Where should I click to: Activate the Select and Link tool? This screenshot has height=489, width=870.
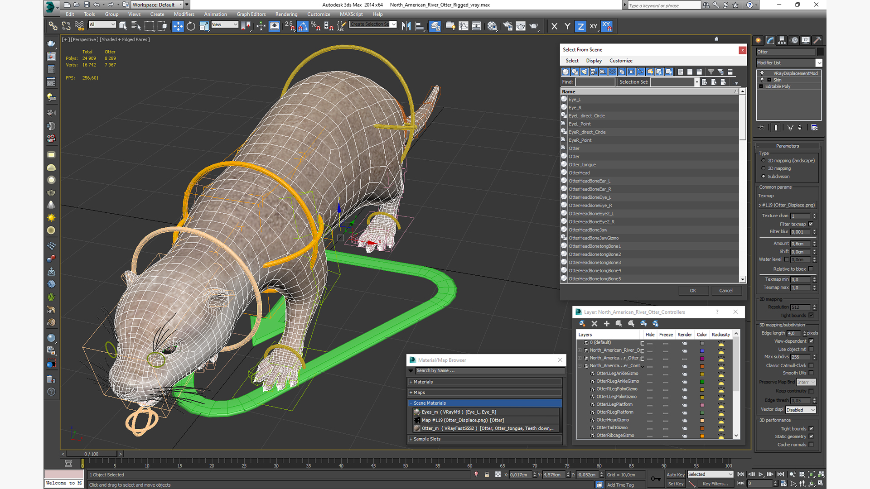[53, 26]
